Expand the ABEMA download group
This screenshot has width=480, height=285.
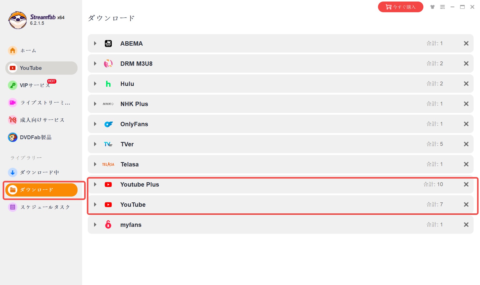95,43
